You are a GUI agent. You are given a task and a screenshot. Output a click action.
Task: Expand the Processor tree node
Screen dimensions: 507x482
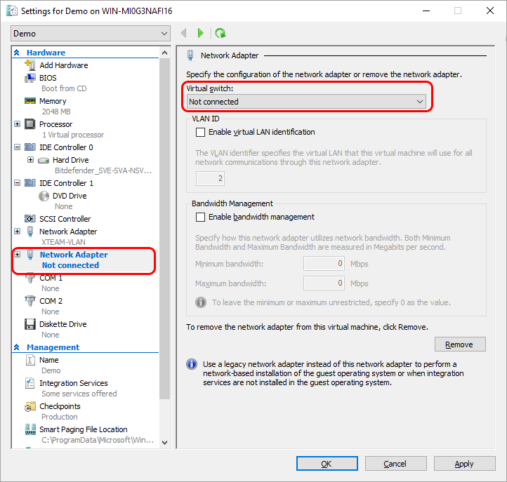point(18,124)
